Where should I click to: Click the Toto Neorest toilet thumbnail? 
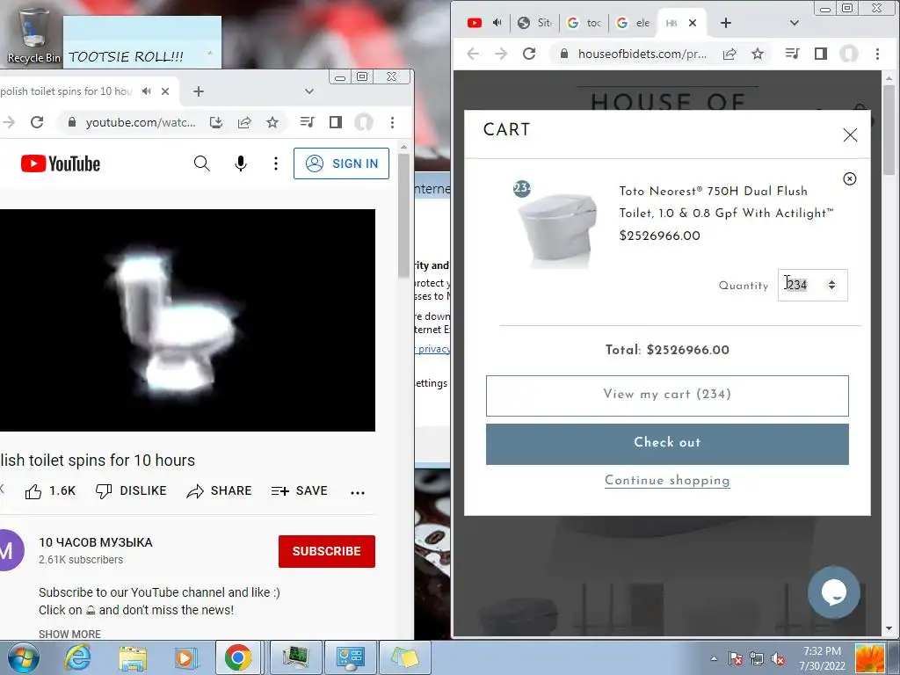(x=555, y=229)
